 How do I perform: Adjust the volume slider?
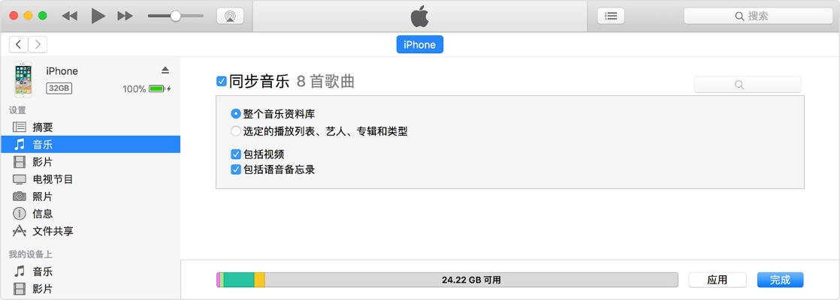pyautogui.click(x=175, y=16)
